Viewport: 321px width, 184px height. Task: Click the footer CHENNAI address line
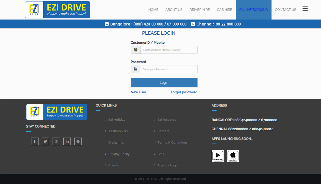point(243,129)
